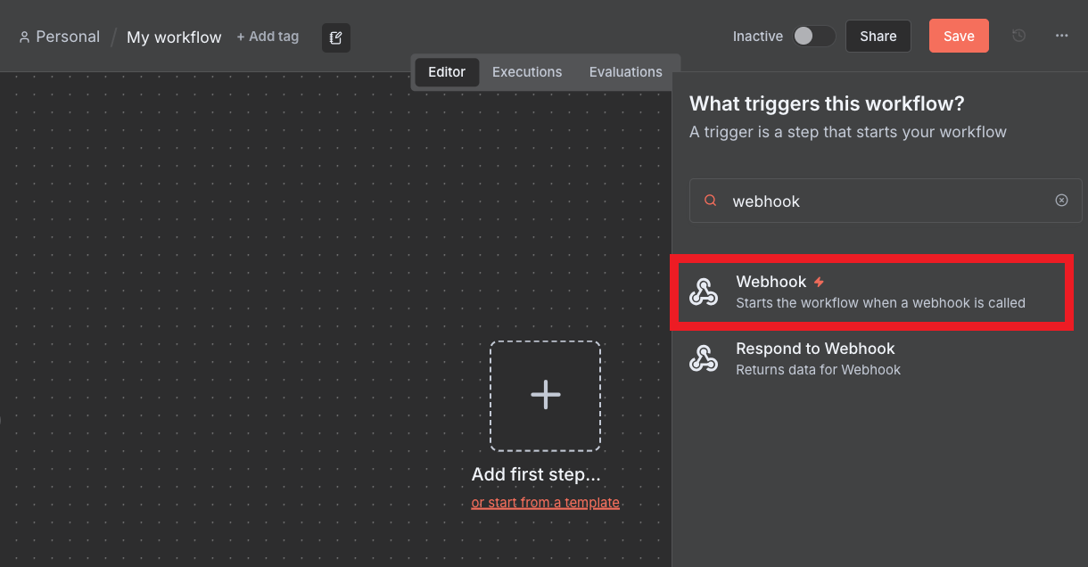1088x567 pixels.
Task: Add a tag to My workflow
Action: (268, 37)
